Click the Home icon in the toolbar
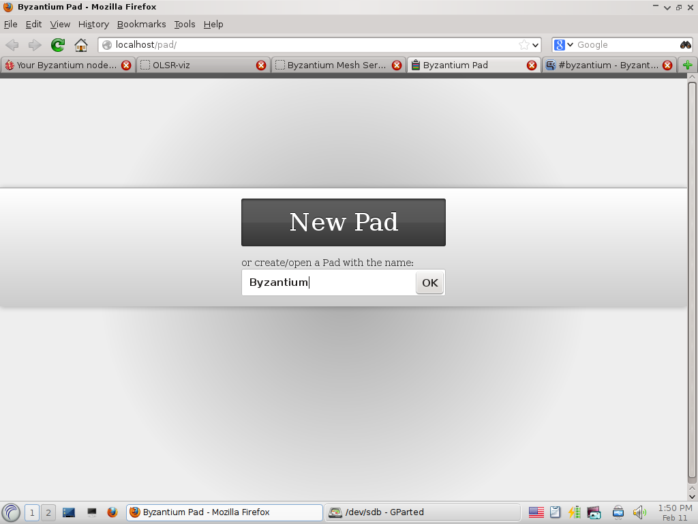 click(80, 45)
